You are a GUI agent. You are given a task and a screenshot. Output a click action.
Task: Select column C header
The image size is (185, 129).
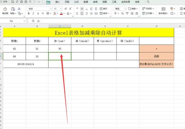click(60, 26)
